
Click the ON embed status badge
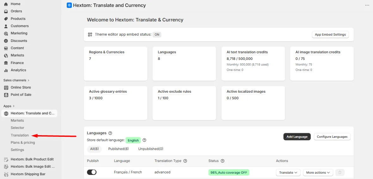pyautogui.click(x=157, y=35)
